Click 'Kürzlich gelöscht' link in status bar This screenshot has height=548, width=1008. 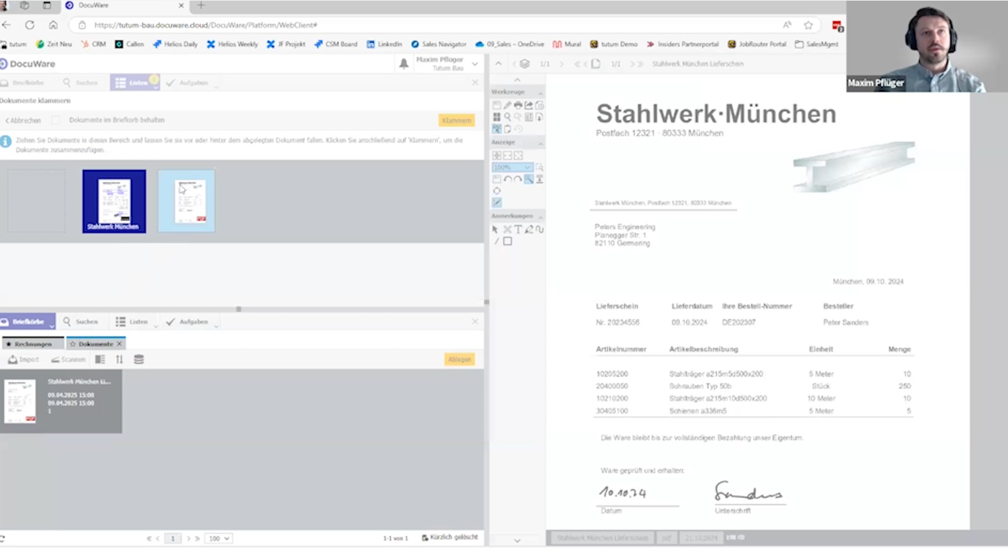pos(450,537)
